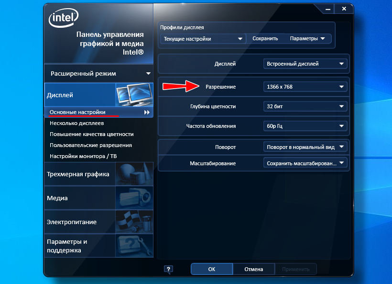
Task: Click the dual monitors Display icon
Action: click(x=134, y=95)
